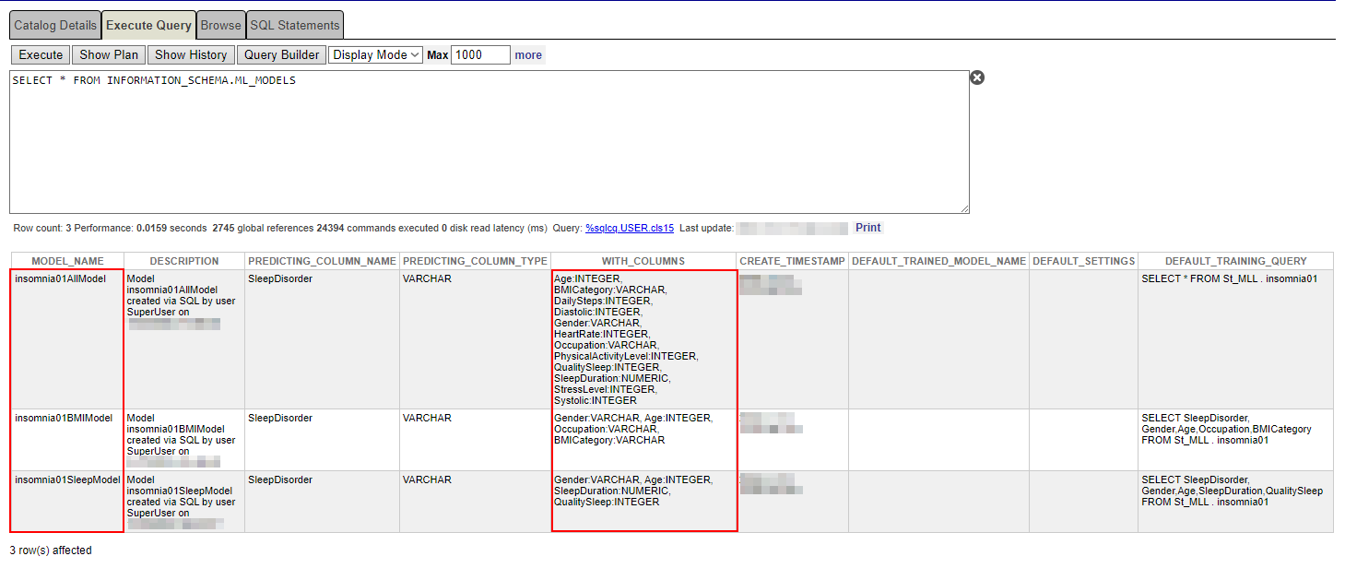Image resolution: width=1345 pixels, height=580 pixels.
Task: Select the insomnia01BMIModel cell
Action: (x=64, y=419)
